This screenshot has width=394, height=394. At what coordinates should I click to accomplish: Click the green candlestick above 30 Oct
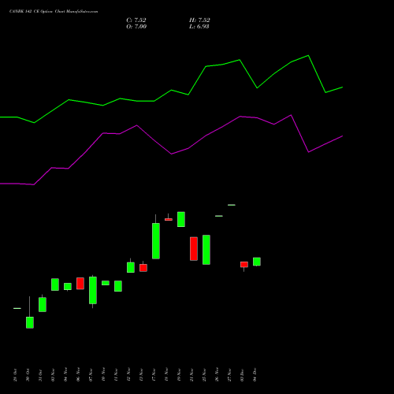pyautogui.click(x=30, y=322)
